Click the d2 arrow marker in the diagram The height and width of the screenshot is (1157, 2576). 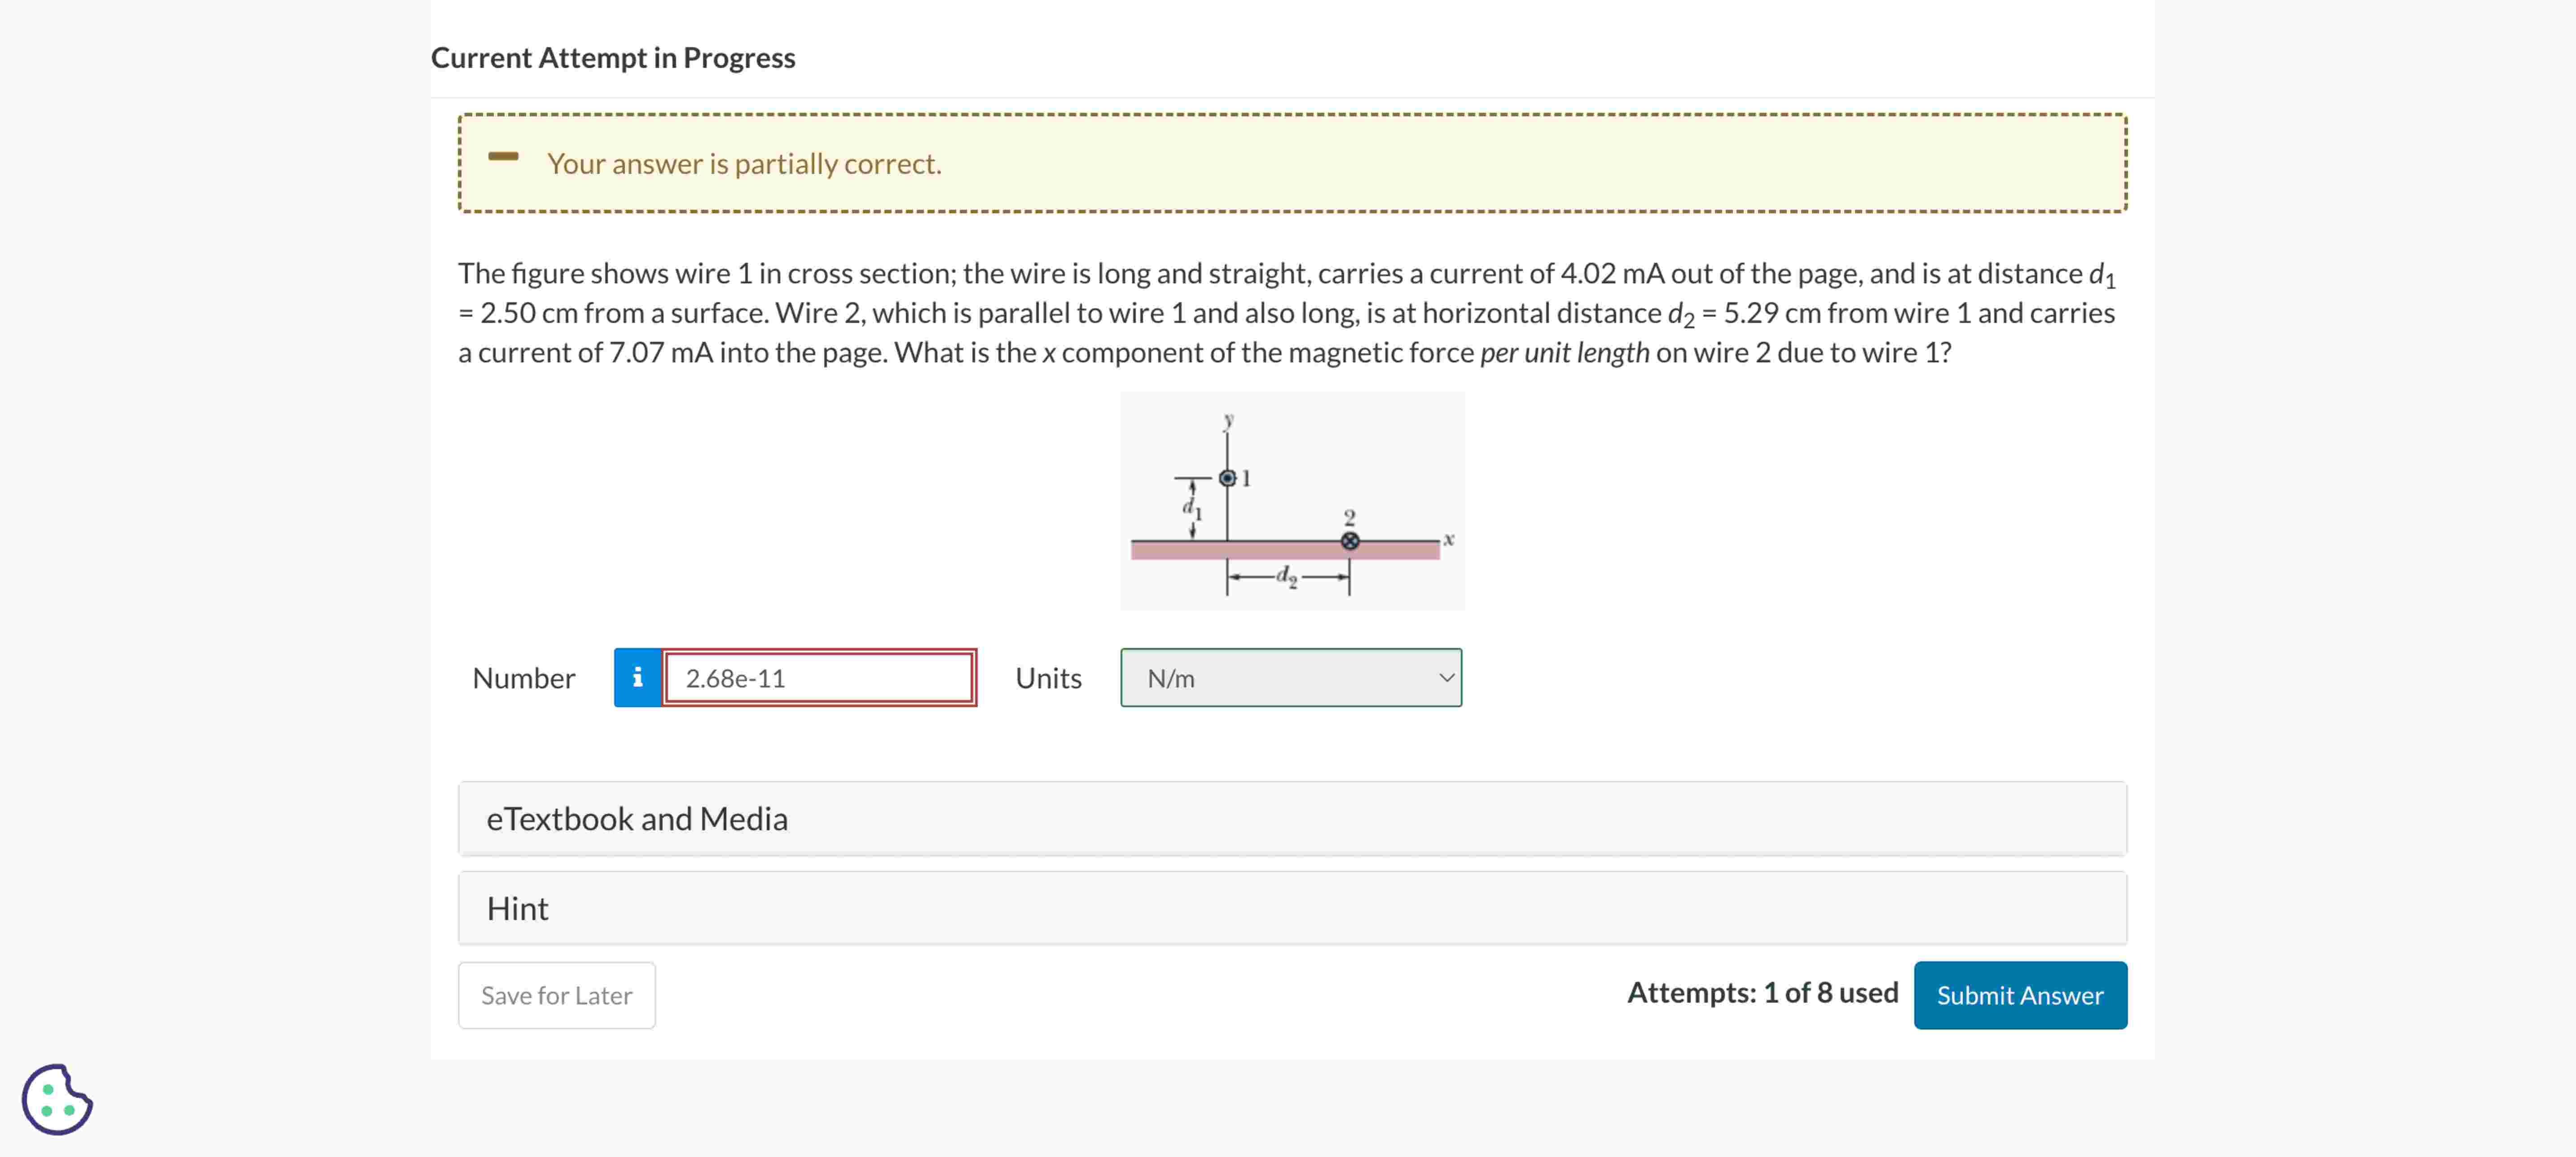click(1287, 578)
